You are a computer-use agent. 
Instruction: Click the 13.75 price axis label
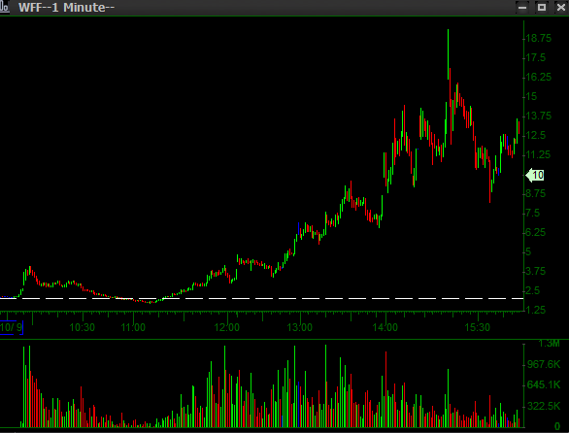(539, 116)
